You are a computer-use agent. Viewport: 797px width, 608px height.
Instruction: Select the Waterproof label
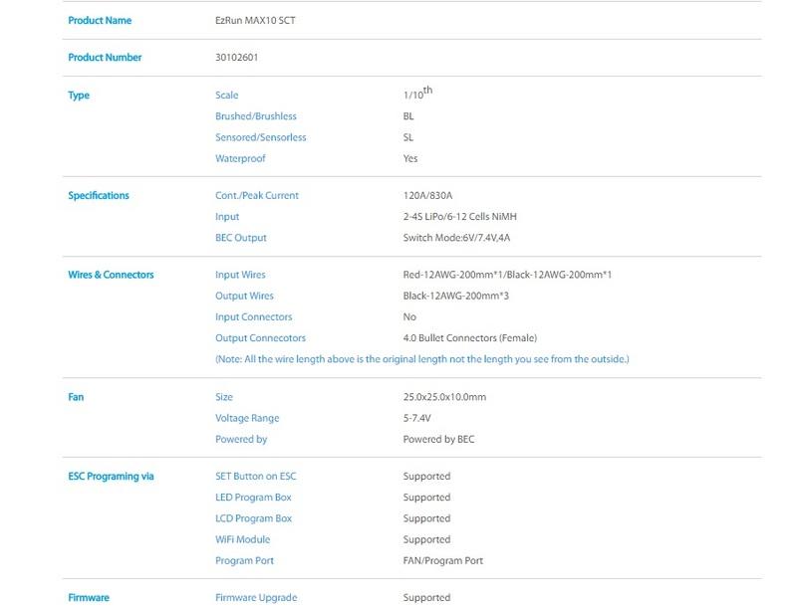(240, 158)
